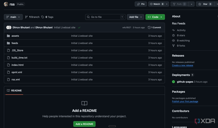Click the feeds folder icon
Image resolution: width=218 pixels, height=128 pixels.
8,43
